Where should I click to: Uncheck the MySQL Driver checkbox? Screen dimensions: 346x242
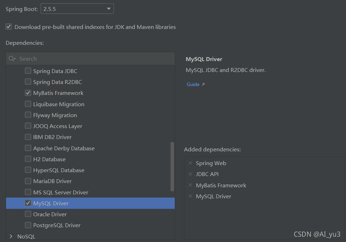click(28, 203)
